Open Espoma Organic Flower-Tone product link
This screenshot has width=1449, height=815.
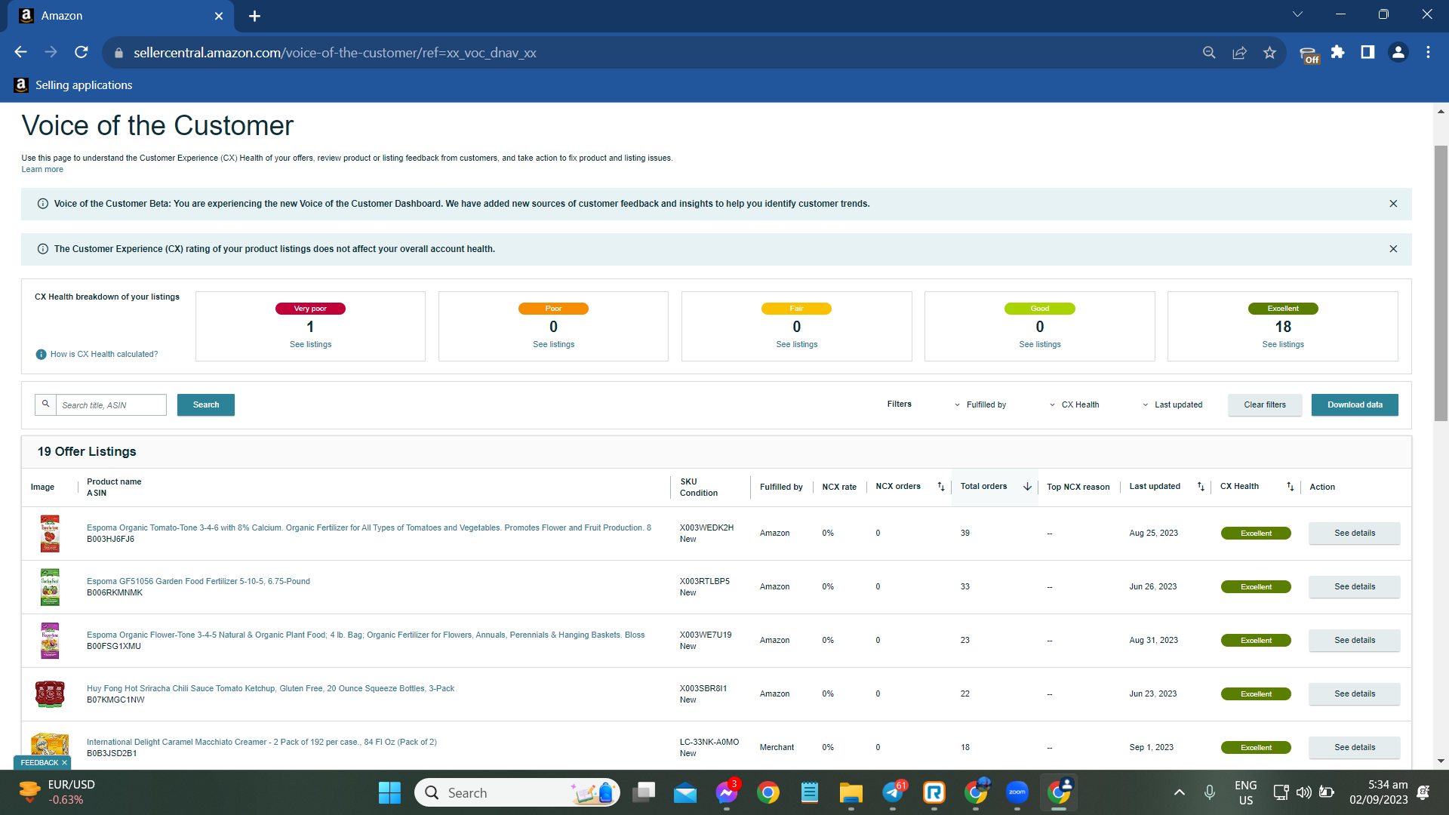tap(365, 635)
